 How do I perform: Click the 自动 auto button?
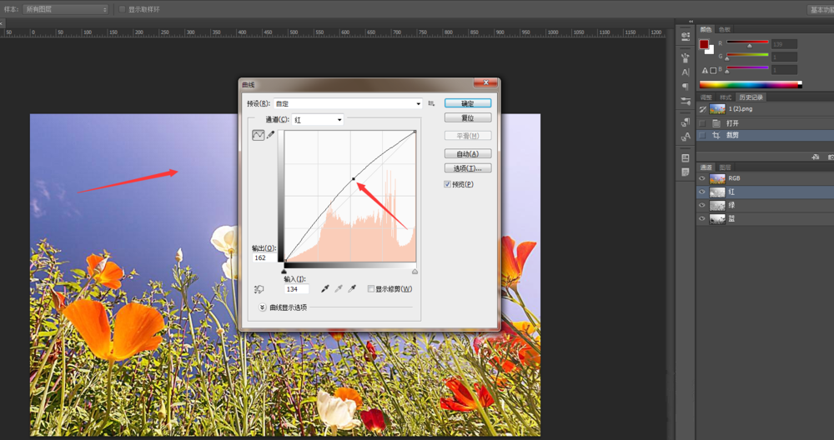click(x=467, y=153)
